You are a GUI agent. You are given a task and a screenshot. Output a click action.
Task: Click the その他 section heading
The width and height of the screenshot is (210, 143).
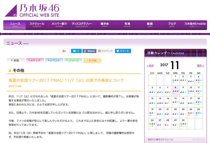pyautogui.click(x=18, y=70)
